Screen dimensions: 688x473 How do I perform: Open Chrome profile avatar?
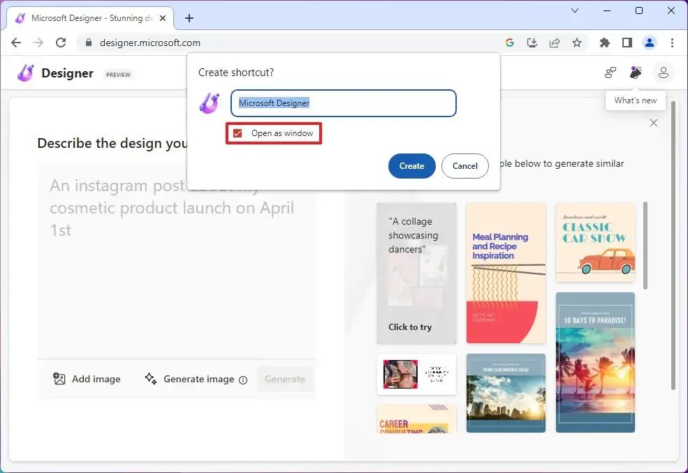click(650, 43)
